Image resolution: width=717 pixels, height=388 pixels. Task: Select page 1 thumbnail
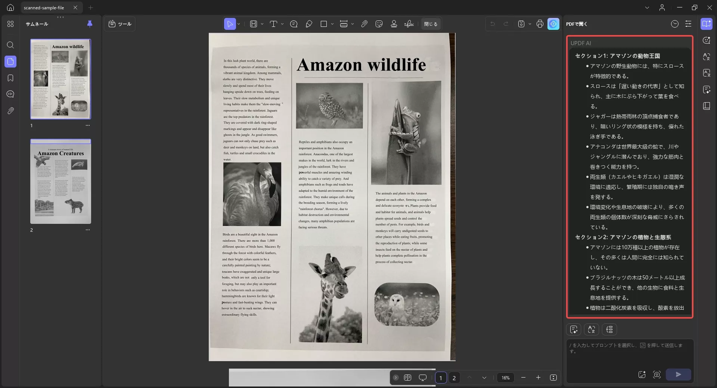(60, 79)
